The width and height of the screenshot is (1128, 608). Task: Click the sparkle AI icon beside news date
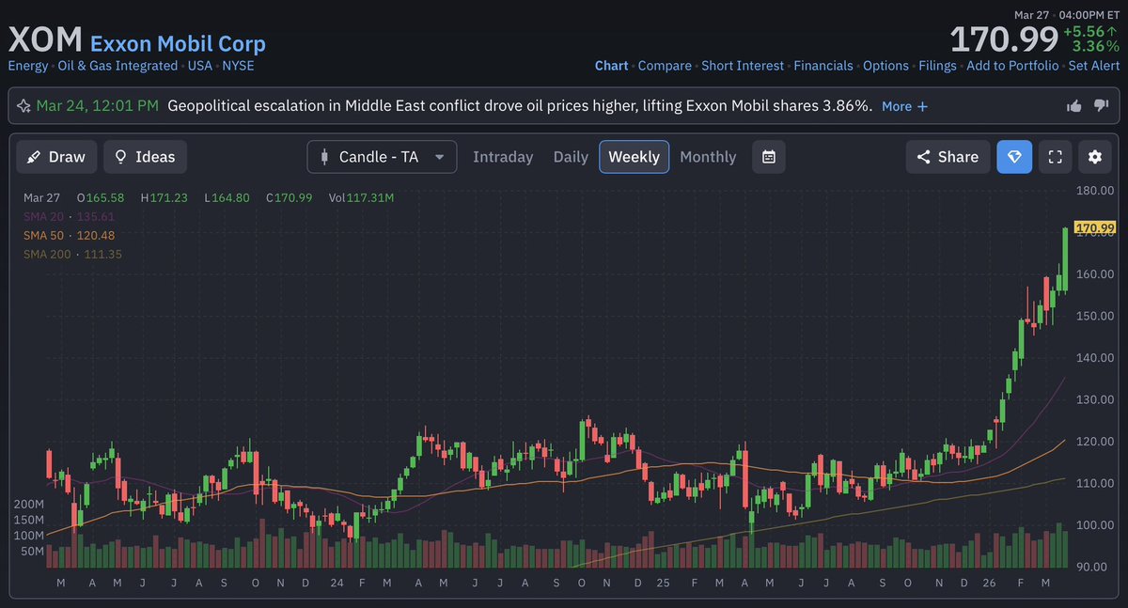tap(23, 105)
